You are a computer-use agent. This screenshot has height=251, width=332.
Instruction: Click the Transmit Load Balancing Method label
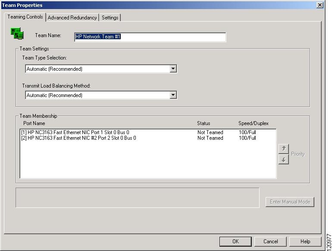(56, 86)
